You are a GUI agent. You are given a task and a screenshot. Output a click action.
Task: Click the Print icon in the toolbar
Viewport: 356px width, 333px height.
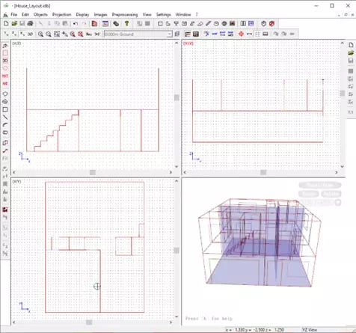(30, 24)
